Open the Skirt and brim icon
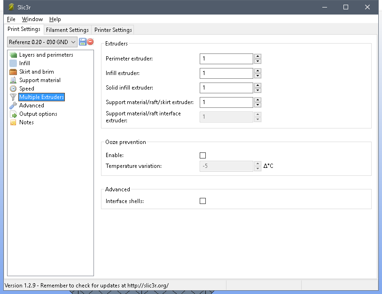382x294 pixels. coord(13,72)
